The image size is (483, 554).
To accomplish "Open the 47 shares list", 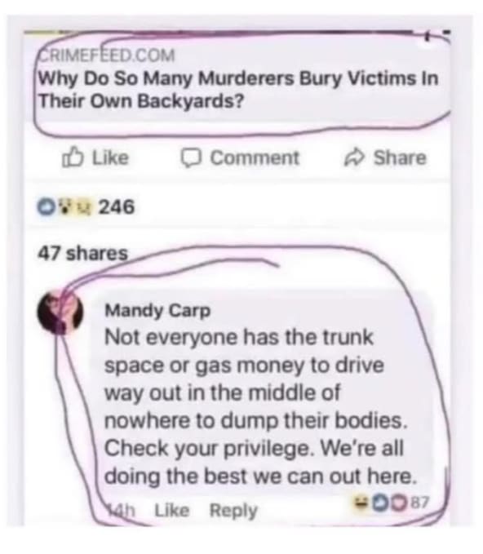I will coord(82,253).
